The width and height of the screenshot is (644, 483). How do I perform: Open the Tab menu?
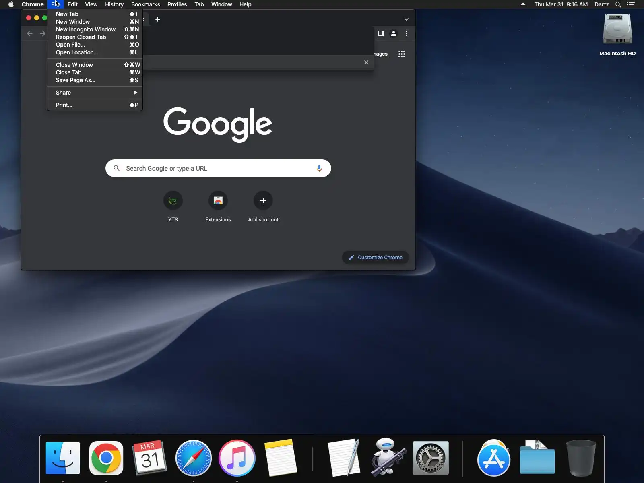tap(199, 4)
